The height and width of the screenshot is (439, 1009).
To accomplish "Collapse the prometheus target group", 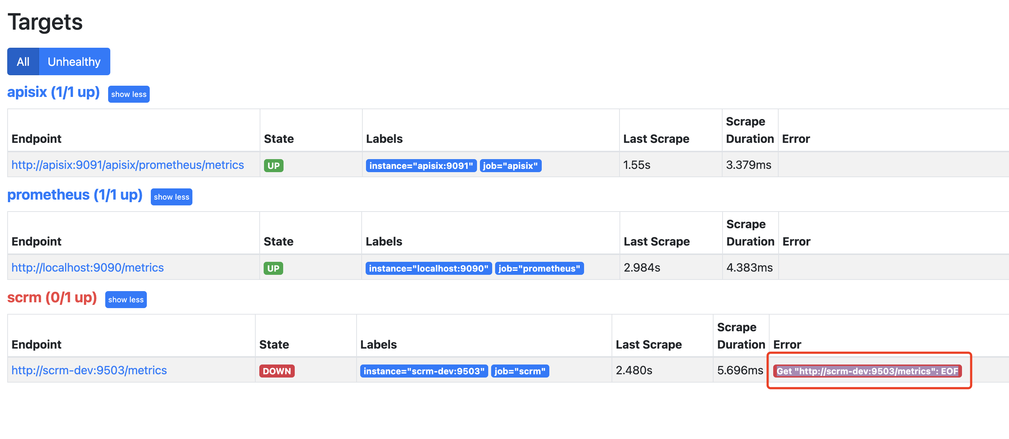I will click(x=171, y=197).
